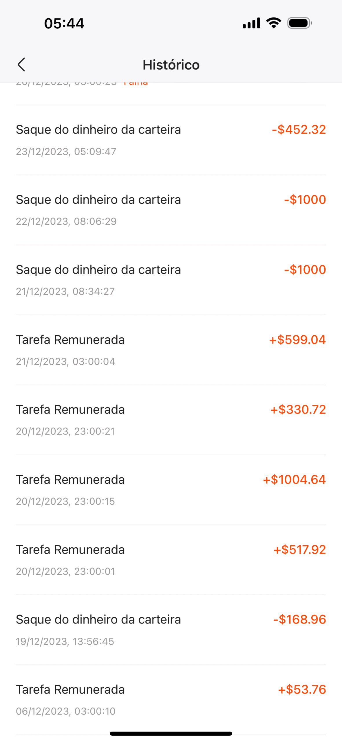Open the +$517.92 paid task record
The image size is (342, 742).
pyautogui.click(x=171, y=560)
